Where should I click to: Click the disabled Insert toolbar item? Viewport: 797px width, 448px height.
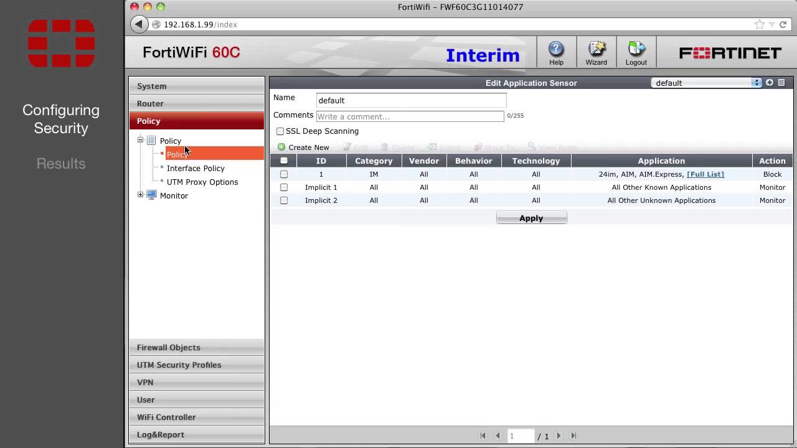click(x=445, y=147)
